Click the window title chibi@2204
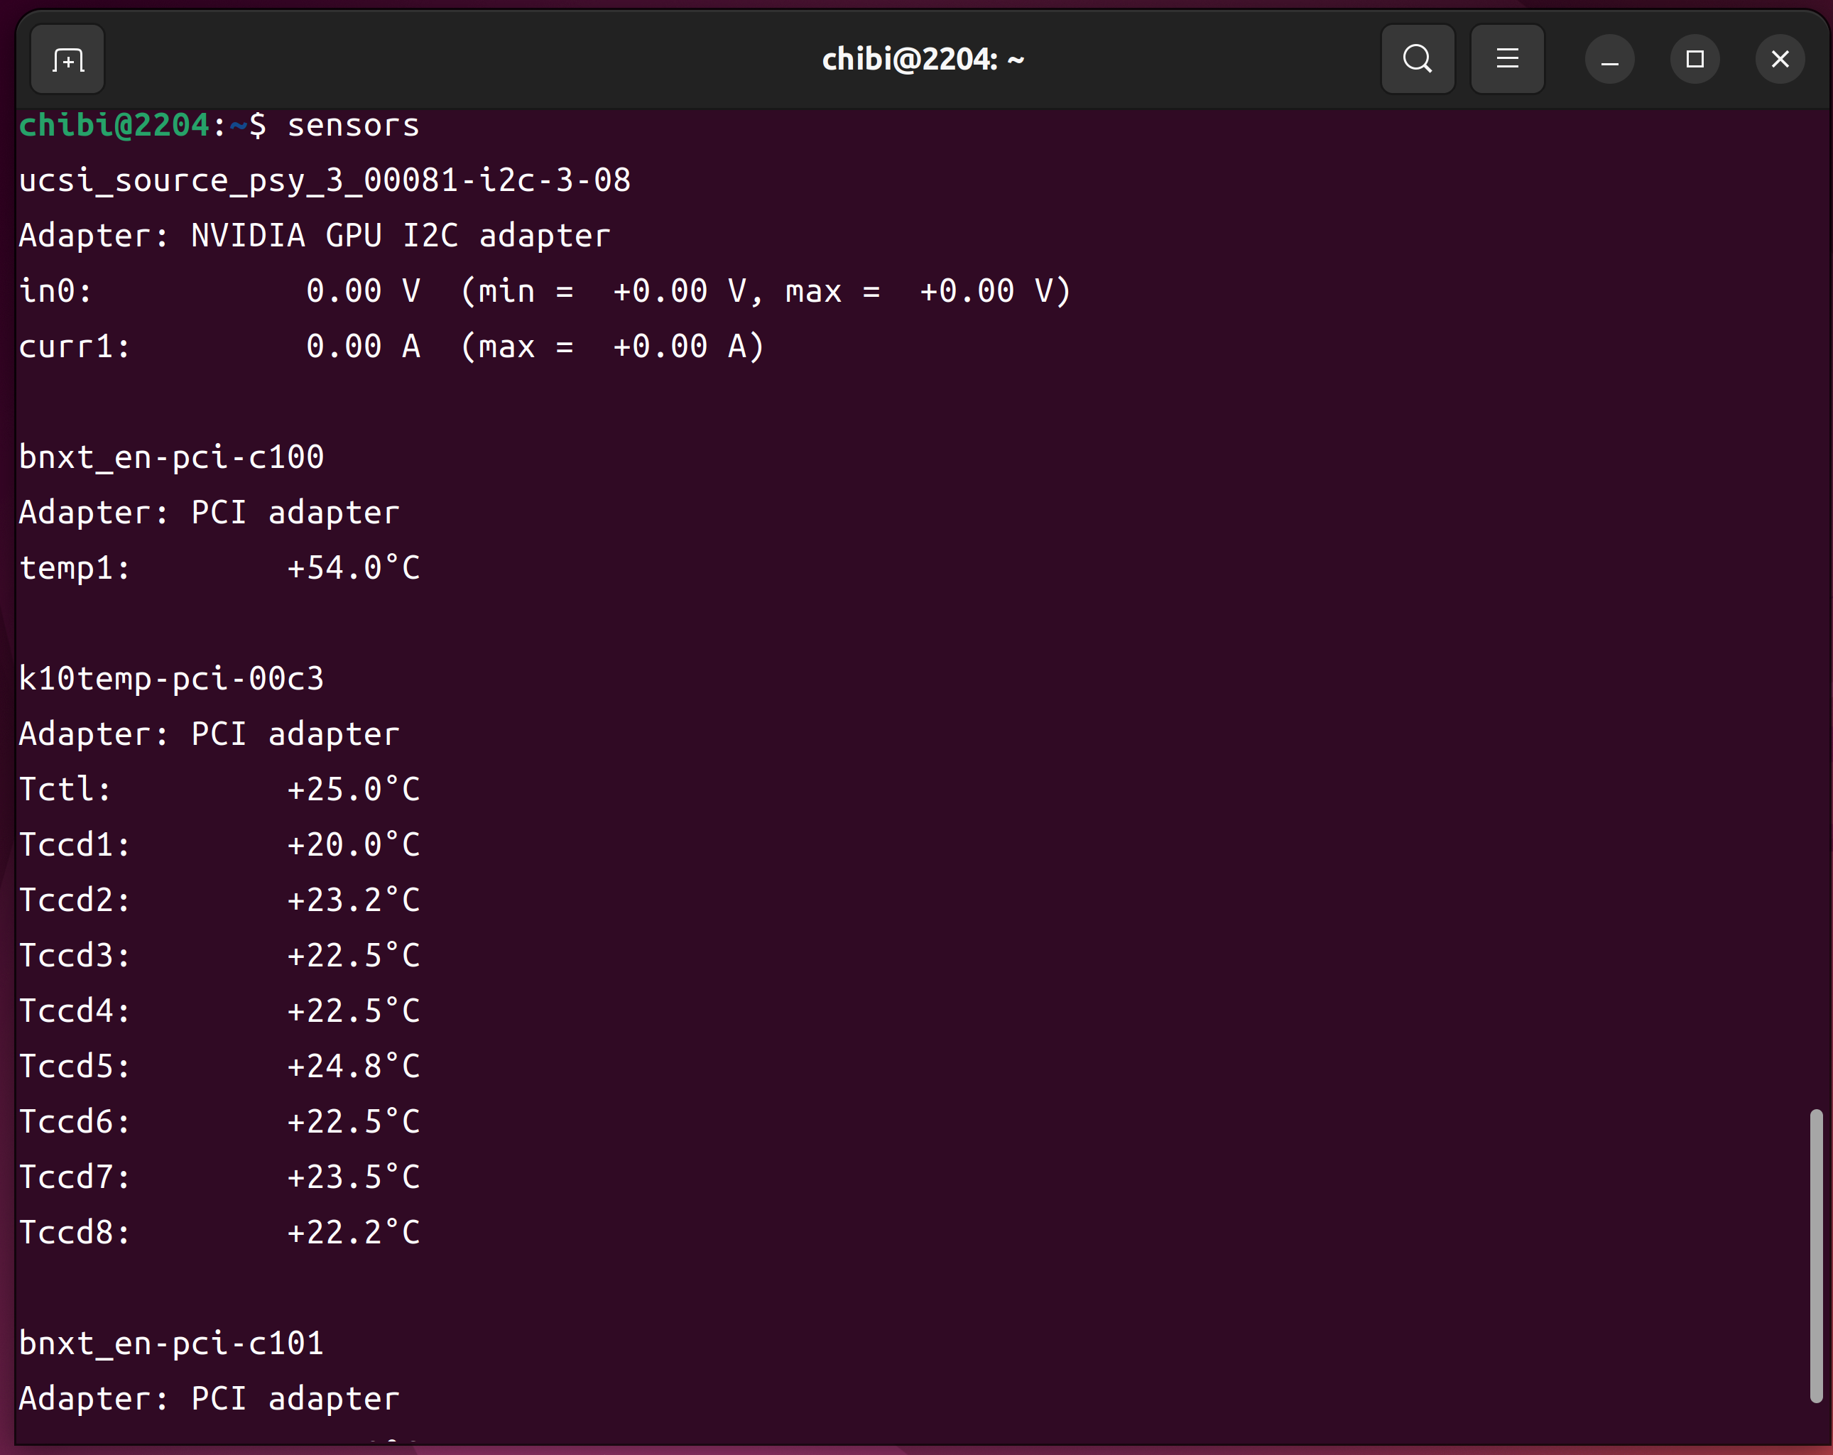 pyautogui.click(x=923, y=60)
